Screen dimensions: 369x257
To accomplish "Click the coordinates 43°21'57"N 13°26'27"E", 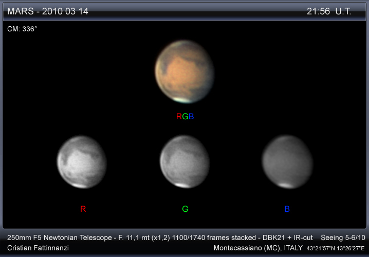I will tap(336, 248).
